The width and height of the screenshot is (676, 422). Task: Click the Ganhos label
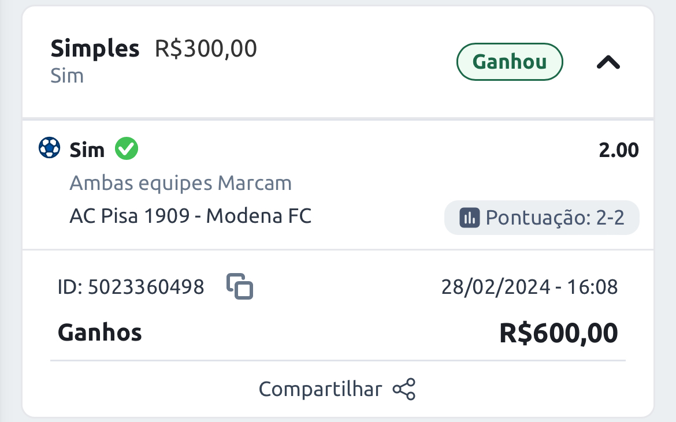[x=99, y=333]
